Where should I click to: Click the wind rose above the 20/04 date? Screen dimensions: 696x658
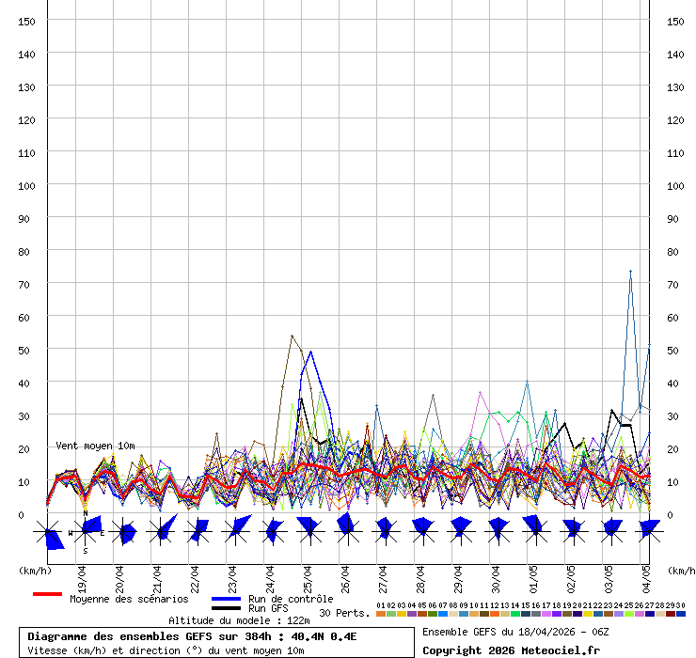(123, 531)
